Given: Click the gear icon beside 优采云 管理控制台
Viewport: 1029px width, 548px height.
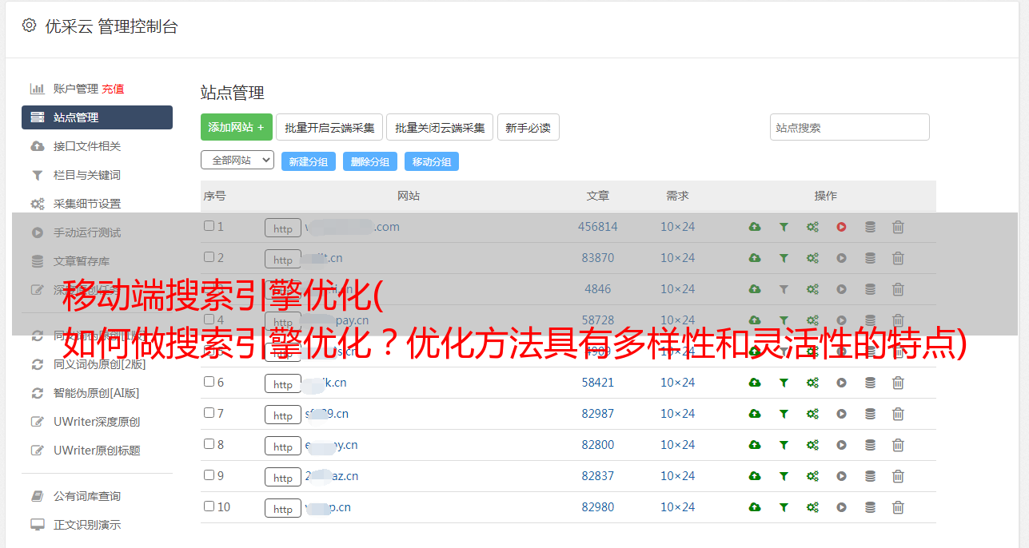Looking at the screenshot, I should 30,26.
